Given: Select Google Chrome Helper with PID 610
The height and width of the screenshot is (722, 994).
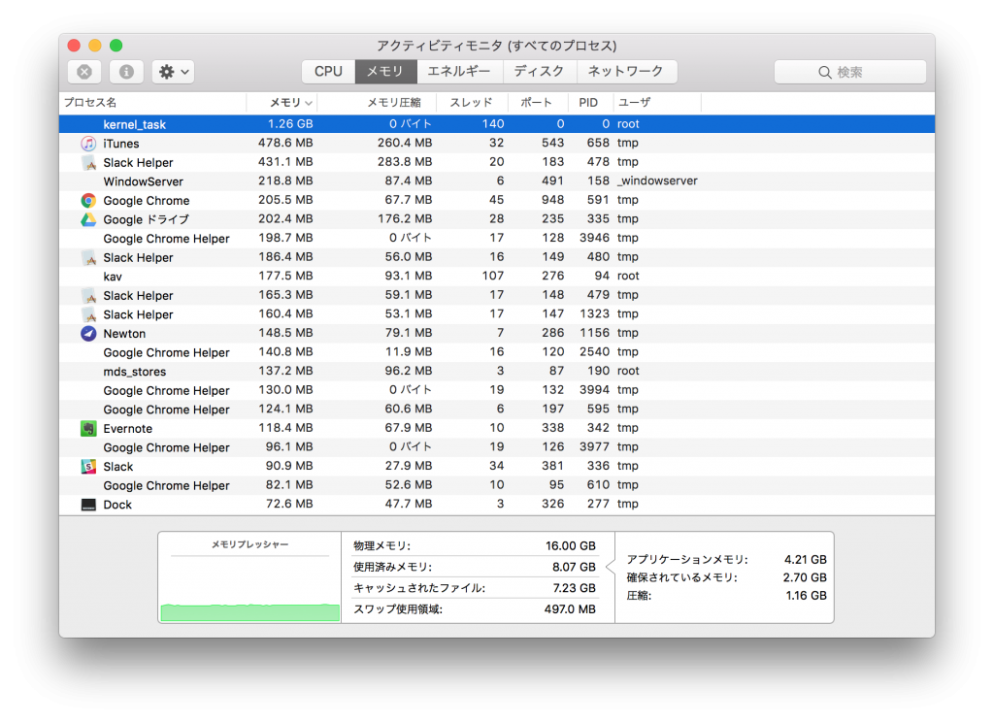Looking at the screenshot, I should (x=497, y=485).
